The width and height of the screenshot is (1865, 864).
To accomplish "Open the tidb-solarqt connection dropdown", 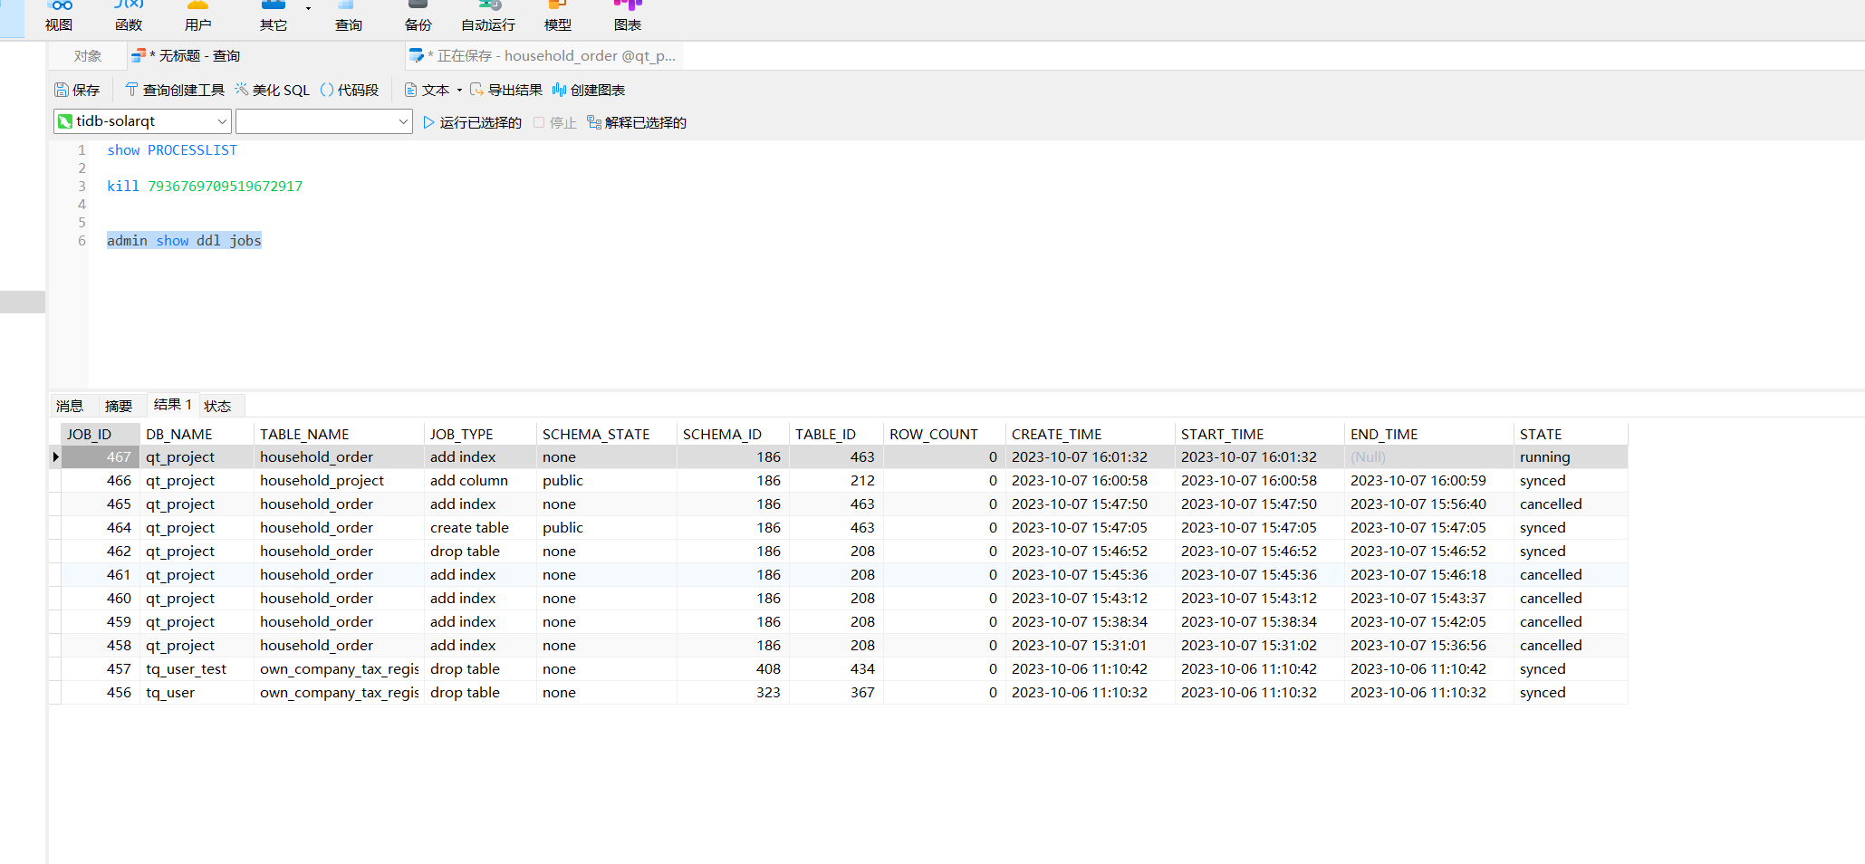I will (142, 121).
